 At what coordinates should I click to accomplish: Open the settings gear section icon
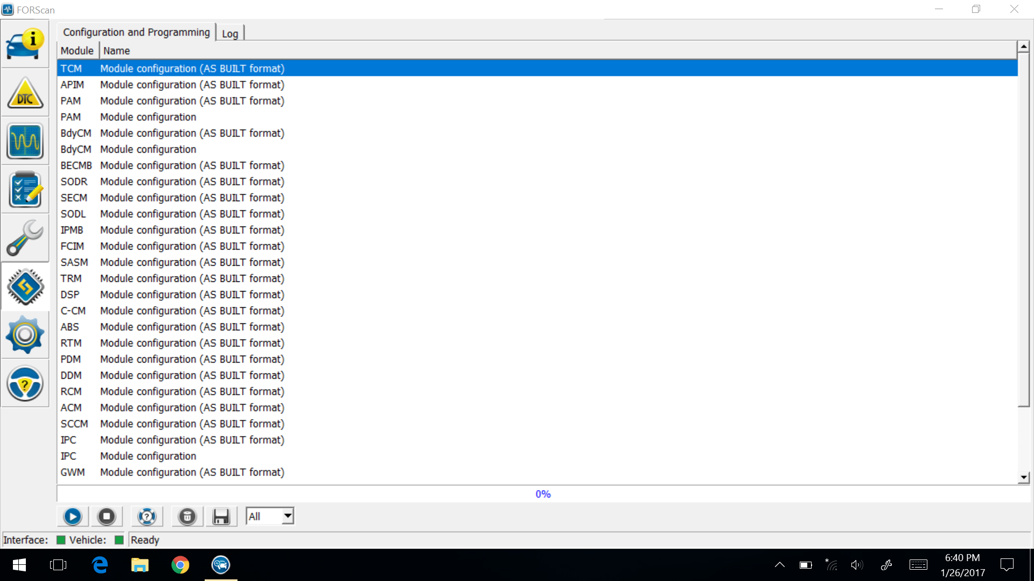[x=25, y=335]
